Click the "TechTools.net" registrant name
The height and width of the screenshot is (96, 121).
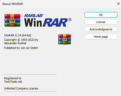tap(13, 82)
